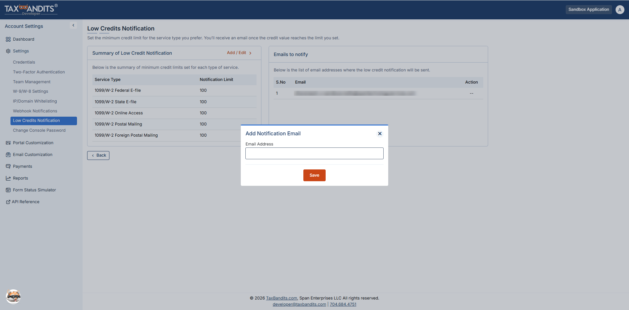This screenshot has height=310, width=629.
Task: Click the Action column header
Action: pos(471,82)
